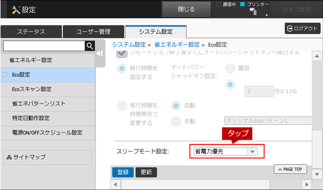This screenshot has width=323, height=190.
Task: Click the search magnifier icon
Action: coord(90,46)
